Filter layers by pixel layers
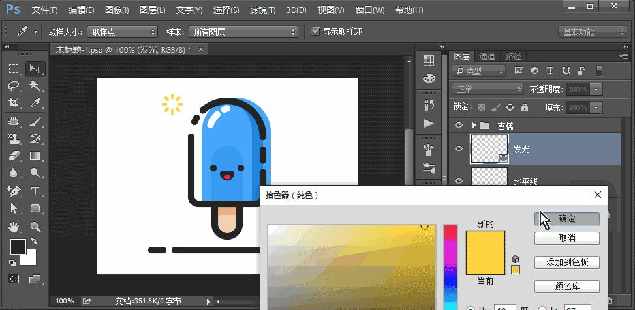 click(x=519, y=71)
